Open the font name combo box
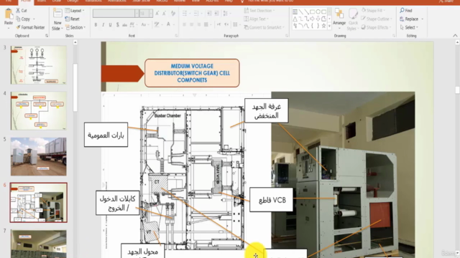 click(116, 14)
